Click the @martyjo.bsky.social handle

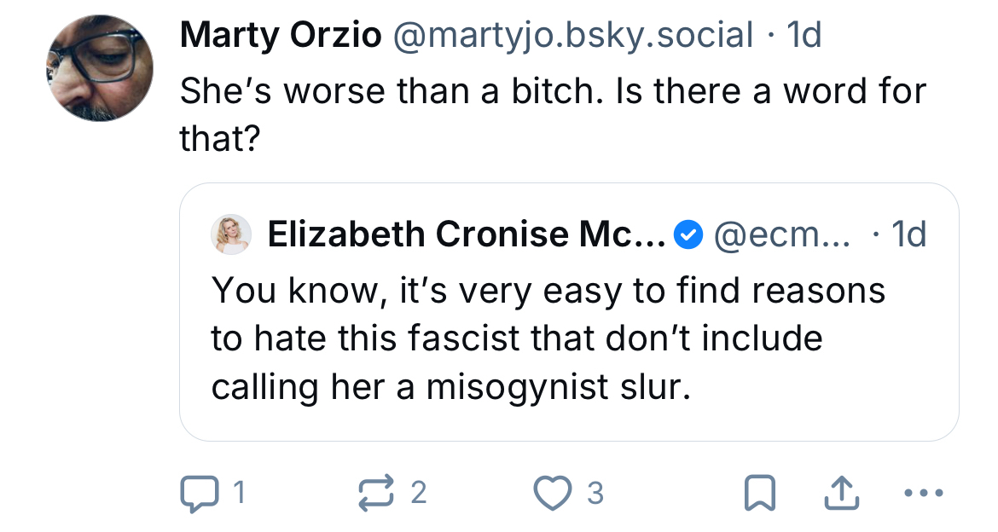click(x=572, y=35)
